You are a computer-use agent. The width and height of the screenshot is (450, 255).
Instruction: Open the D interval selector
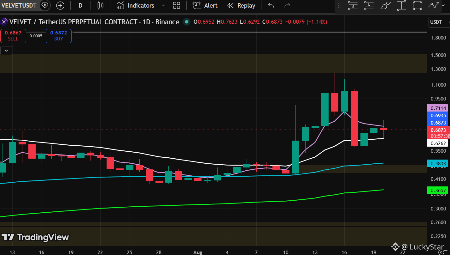coord(80,5)
